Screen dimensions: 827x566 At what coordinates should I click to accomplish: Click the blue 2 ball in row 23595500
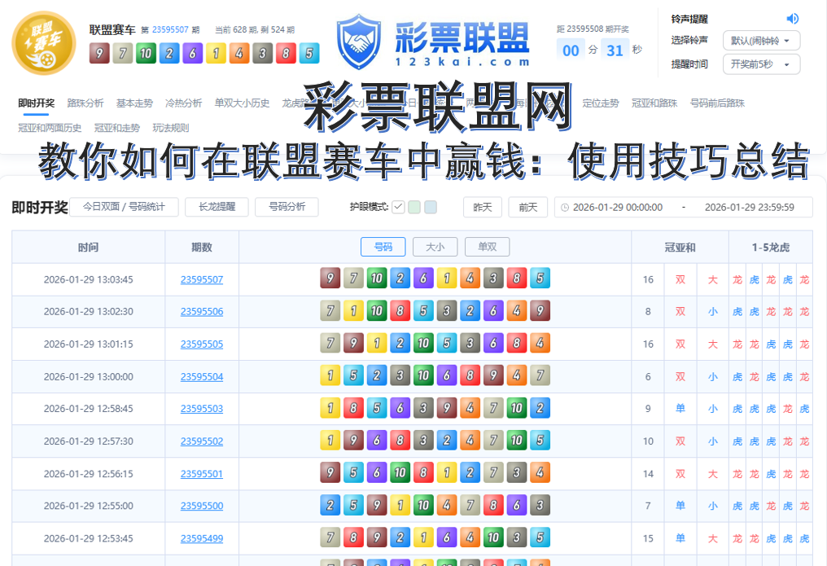point(330,505)
